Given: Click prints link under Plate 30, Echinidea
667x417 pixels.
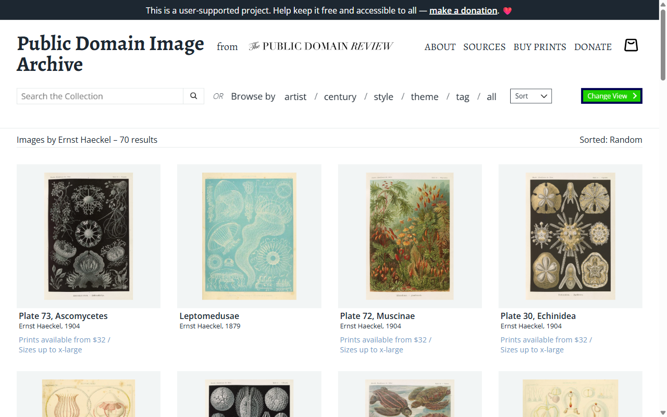Looking at the screenshot, I should pyautogui.click(x=546, y=345).
